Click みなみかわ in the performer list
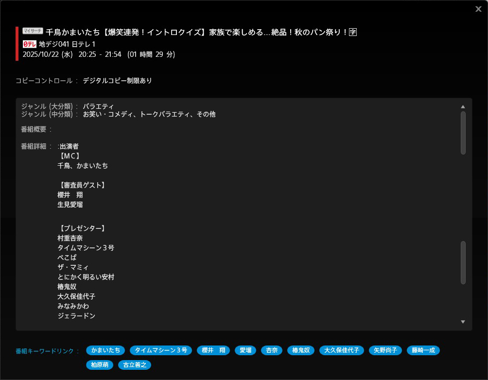The width and height of the screenshot is (488, 380). pyautogui.click(x=73, y=306)
